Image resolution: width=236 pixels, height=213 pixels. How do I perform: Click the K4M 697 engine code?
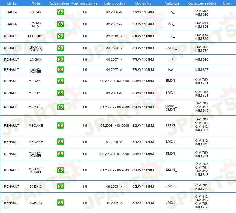202,70
